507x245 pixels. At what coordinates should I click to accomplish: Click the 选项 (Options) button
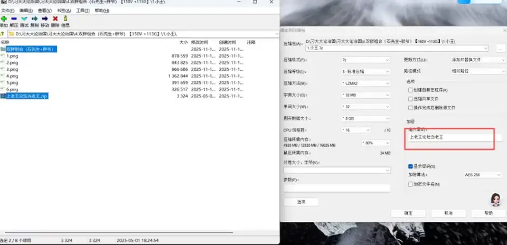[301, 202]
